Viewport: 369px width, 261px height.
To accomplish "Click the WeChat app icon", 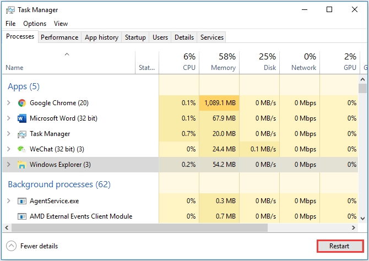I will pos(21,149).
